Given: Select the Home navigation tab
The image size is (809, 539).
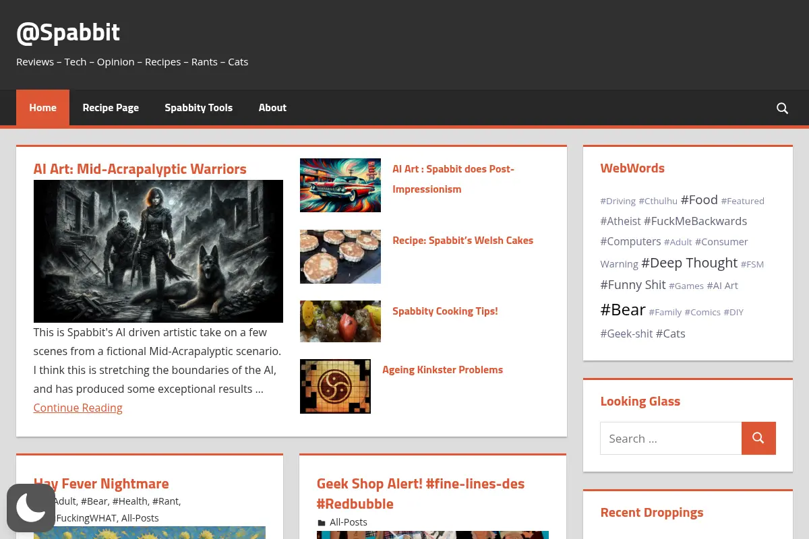Looking at the screenshot, I should click(x=42, y=108).
